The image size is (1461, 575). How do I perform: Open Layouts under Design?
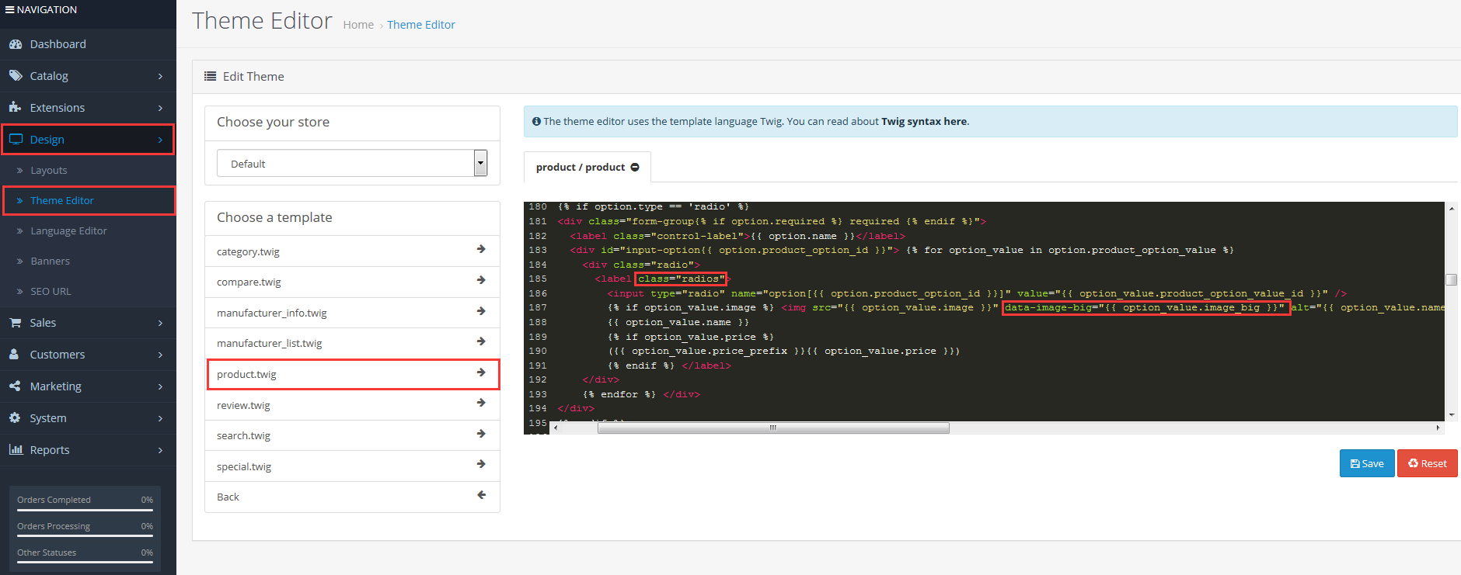(x=88, y=170)
